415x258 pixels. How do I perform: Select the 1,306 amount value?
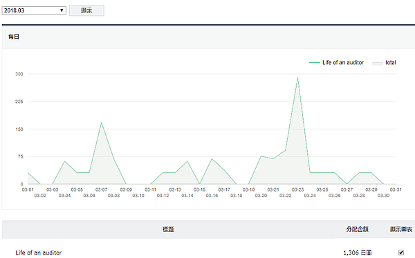coord(351,252)
